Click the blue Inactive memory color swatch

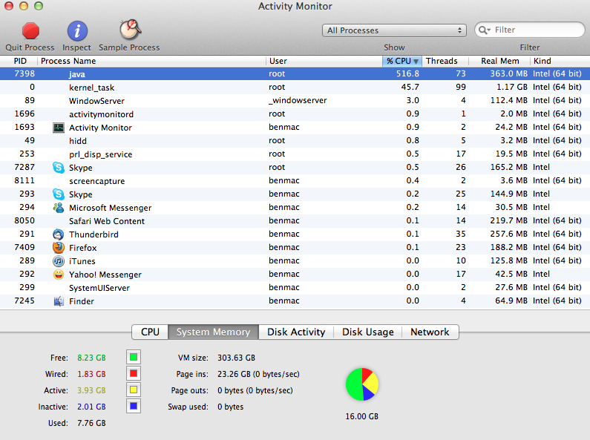(134, 406)
